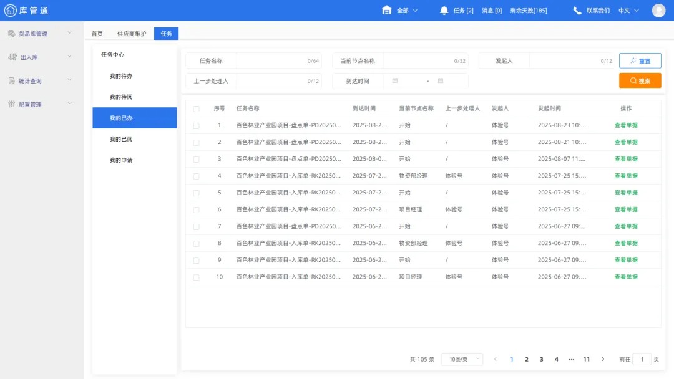The width and height of the screenshot is (674, 379).
Task: Click the phone icon for 联系我们
Action: click(x=577, y=11)
